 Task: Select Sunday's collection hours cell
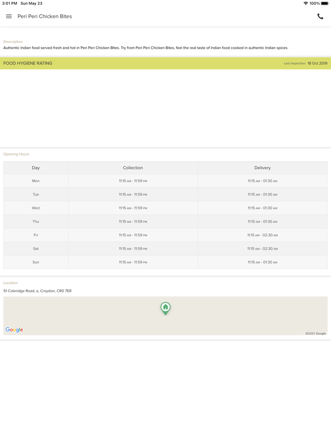pos(133,262)
